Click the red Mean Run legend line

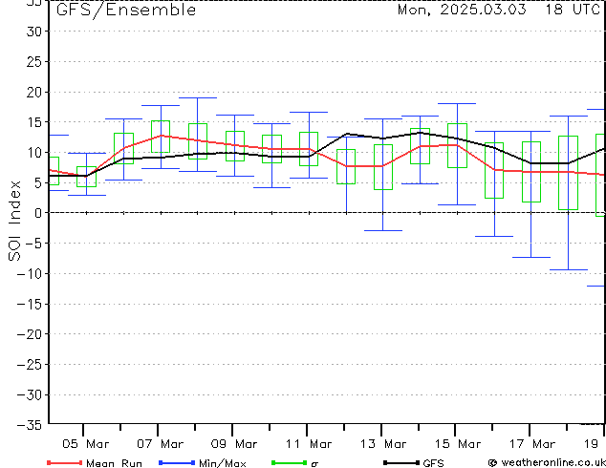(65, 462)
